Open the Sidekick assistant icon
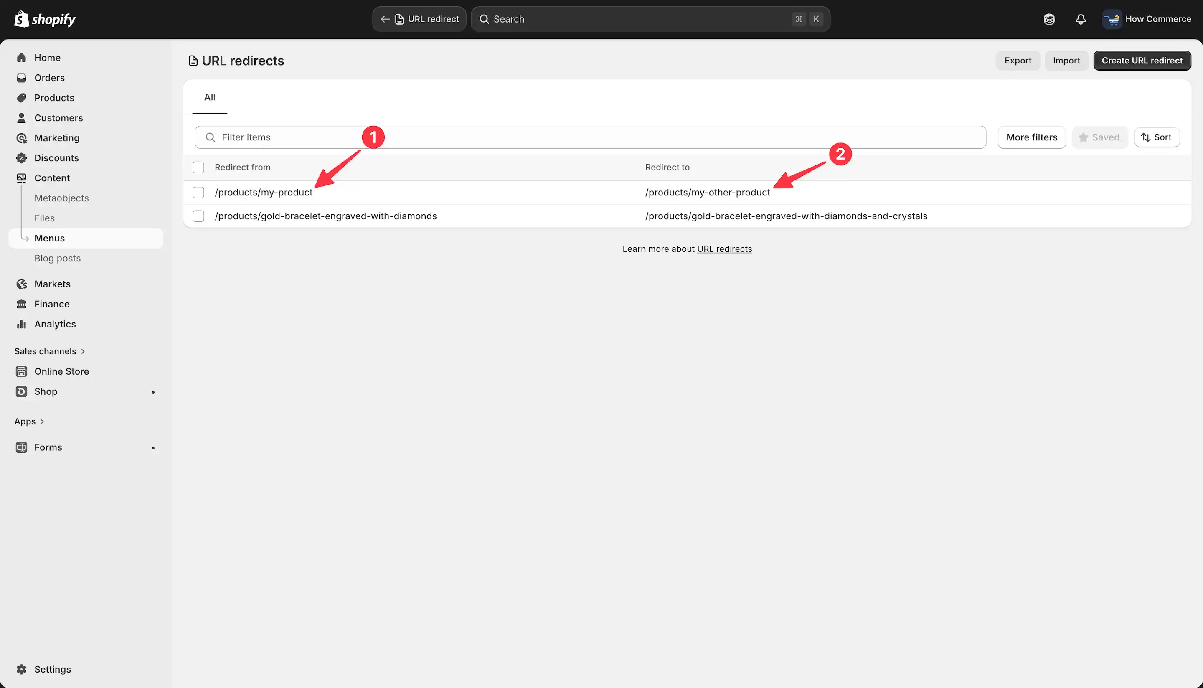 (x=1049, y=19)
